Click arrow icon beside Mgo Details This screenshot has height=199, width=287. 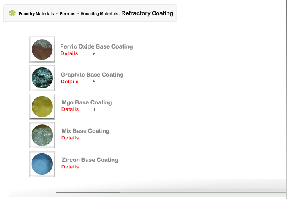pos(95,110)
